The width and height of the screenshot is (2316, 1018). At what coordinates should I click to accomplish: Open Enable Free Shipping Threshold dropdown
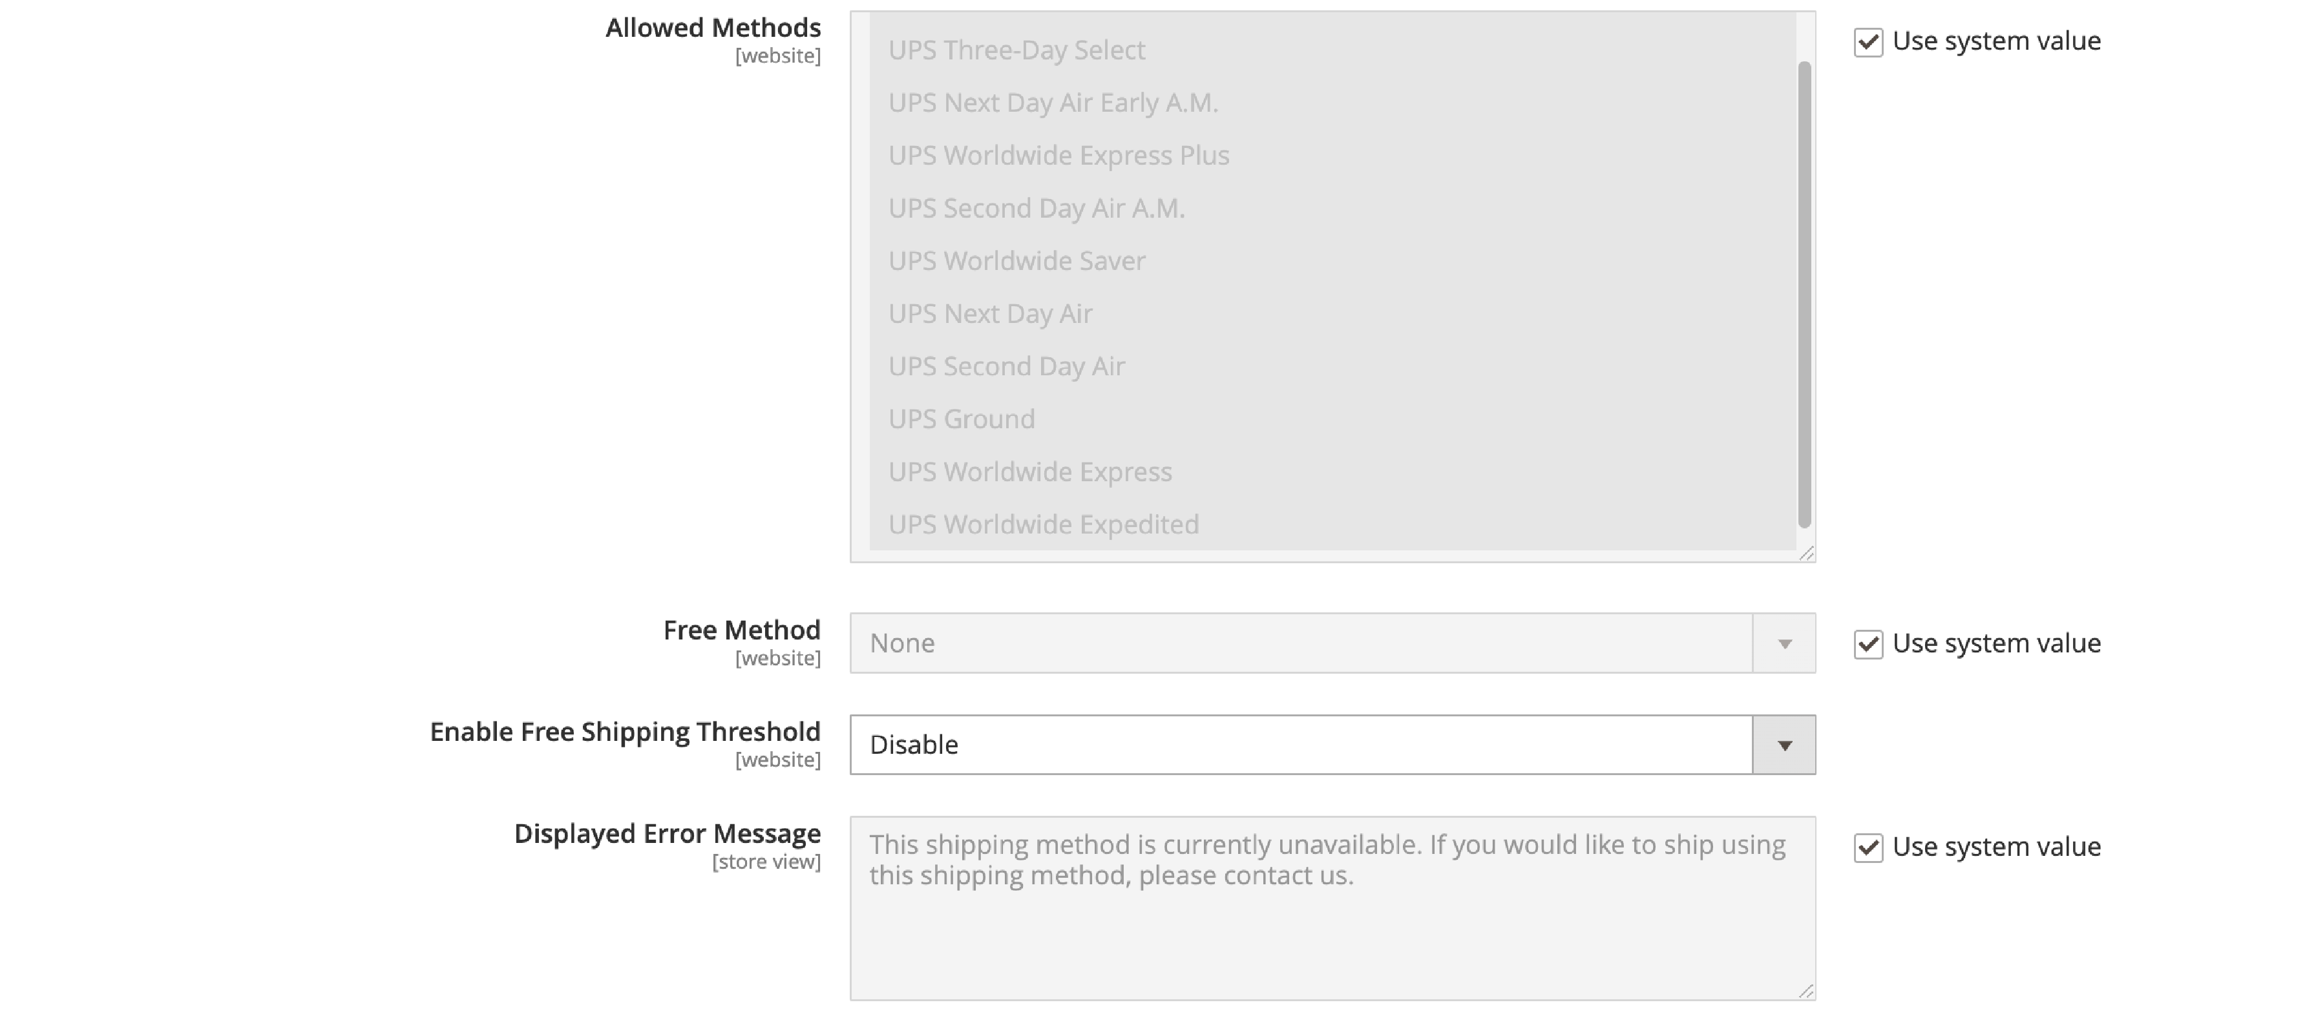(x=1332, y=745)
